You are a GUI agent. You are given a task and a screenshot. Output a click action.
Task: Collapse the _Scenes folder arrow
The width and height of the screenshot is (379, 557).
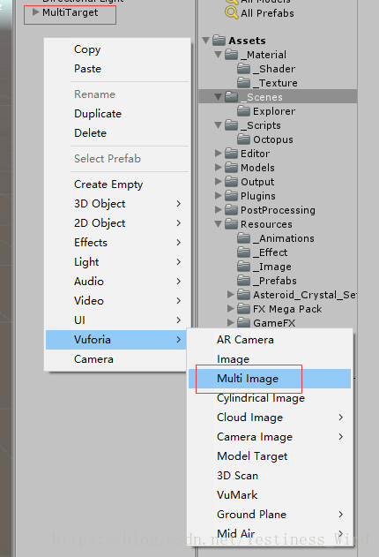click(x=219, y=96)
